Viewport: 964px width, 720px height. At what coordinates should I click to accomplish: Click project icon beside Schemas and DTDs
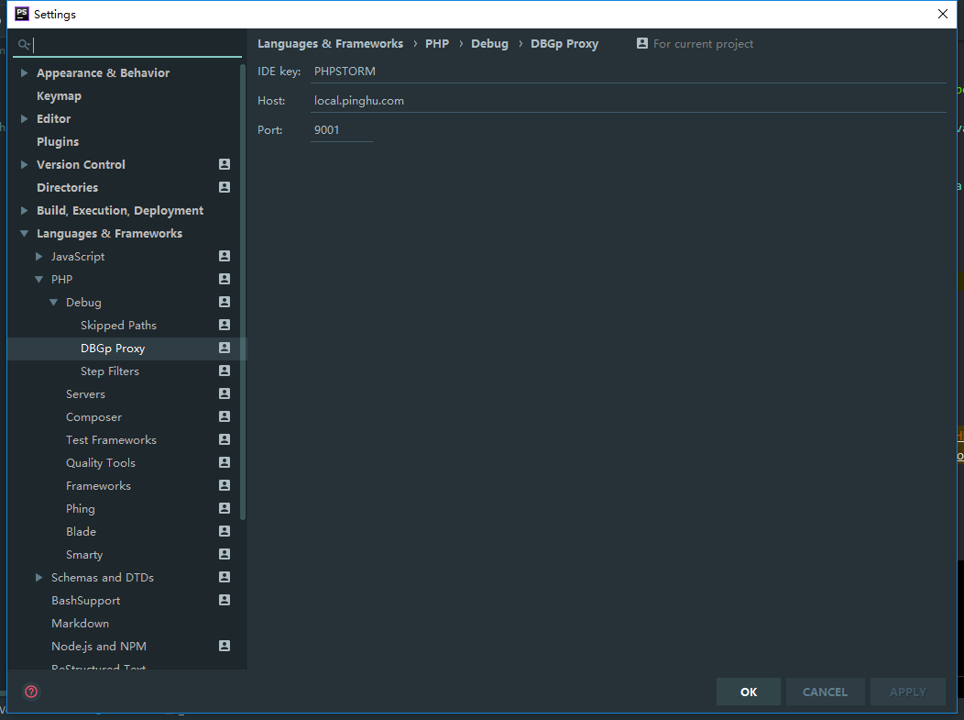tap(225, 577)
